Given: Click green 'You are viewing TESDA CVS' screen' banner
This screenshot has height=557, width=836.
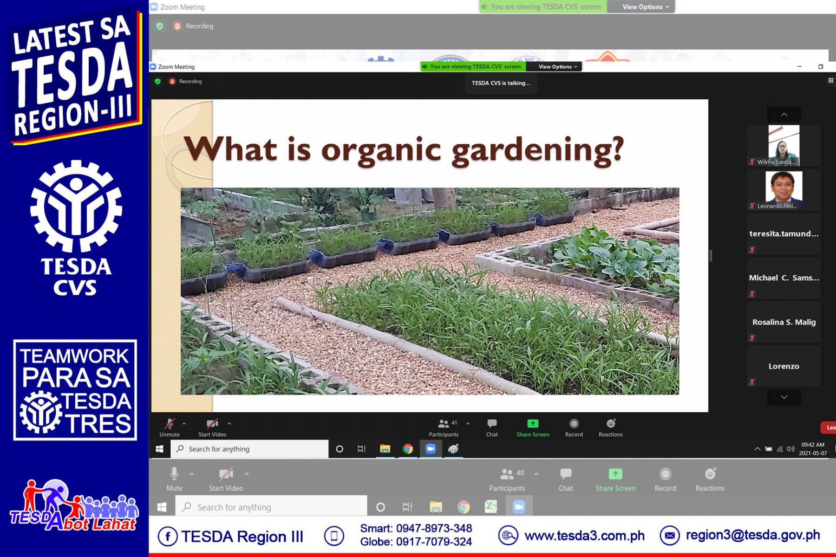Looking at the screenshot, I should tap(474, 66).
